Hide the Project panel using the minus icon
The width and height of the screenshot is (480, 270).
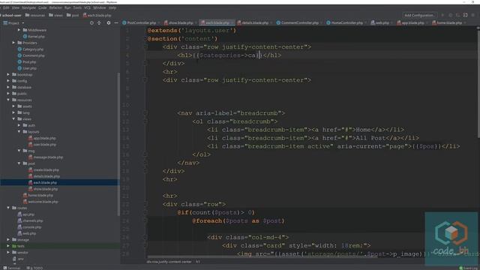coord(116,23)
